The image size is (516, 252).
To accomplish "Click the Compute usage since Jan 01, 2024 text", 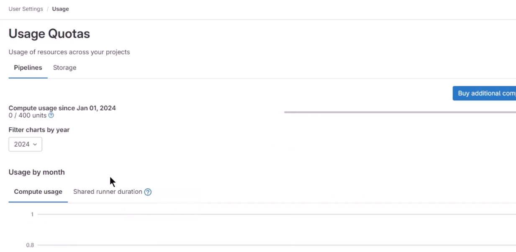I will [62, 108].
